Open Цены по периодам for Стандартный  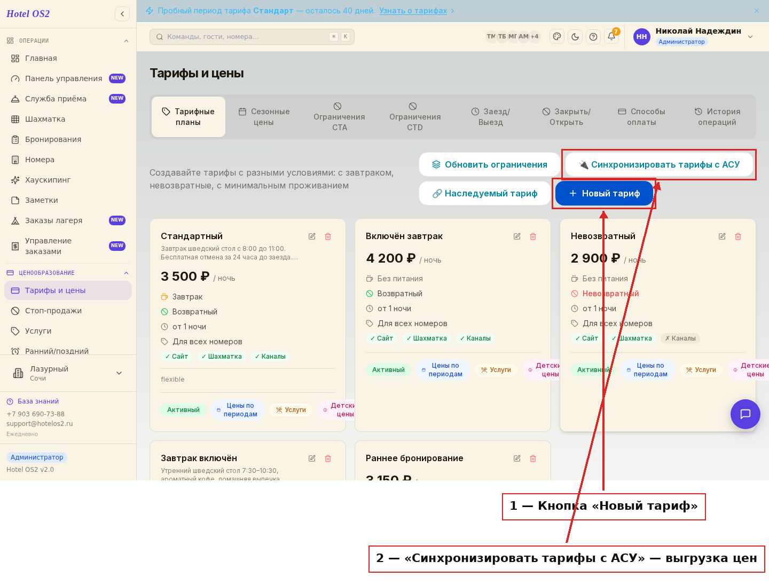(238, 410)
